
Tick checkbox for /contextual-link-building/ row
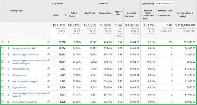coord(2,102)
